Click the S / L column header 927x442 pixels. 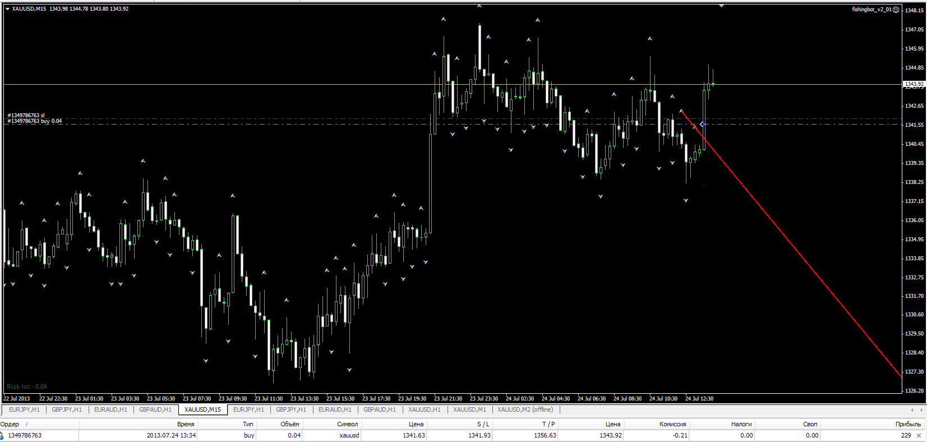[483, 424]
